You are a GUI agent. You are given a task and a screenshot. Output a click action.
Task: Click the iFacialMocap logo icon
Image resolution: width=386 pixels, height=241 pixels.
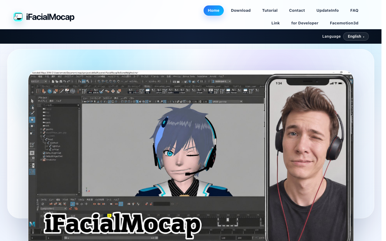[x=18, y=17]
